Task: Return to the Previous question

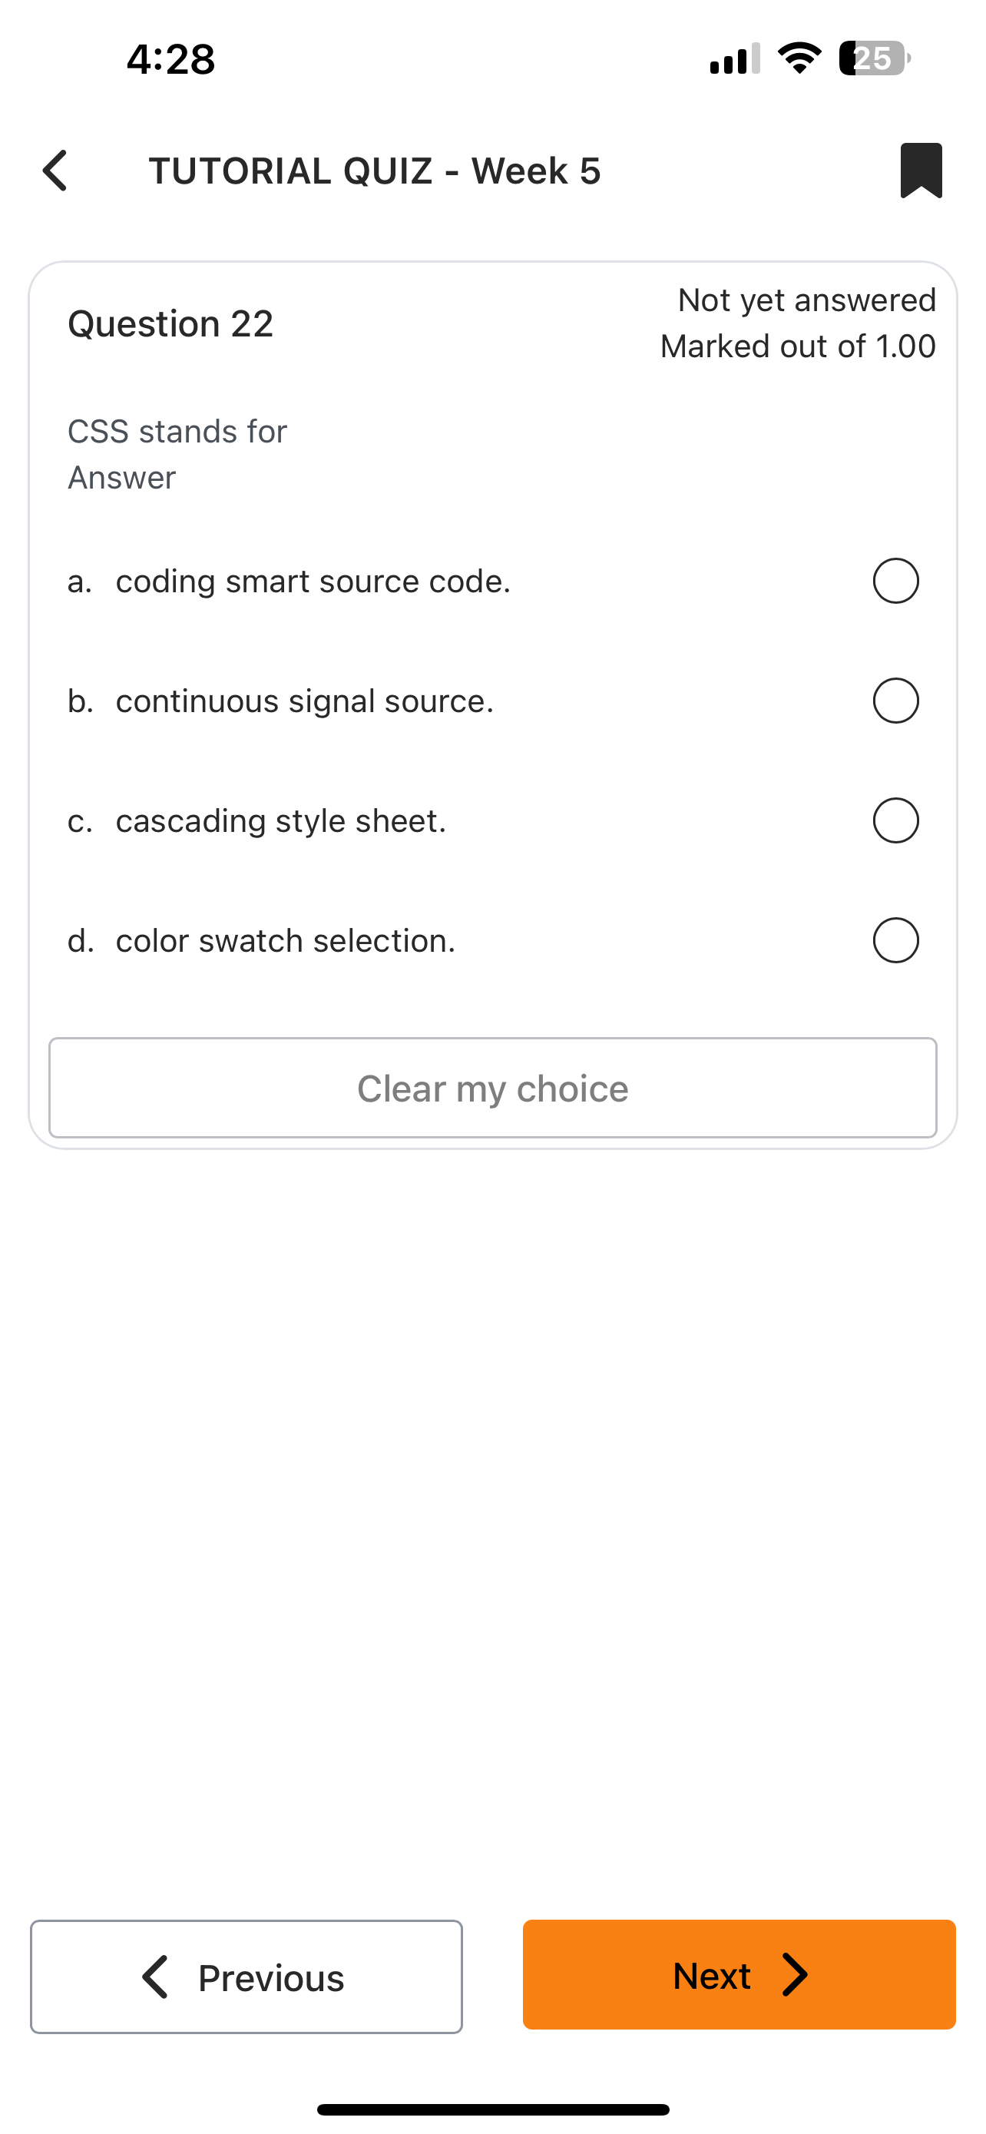Action: pos(246,1977)
